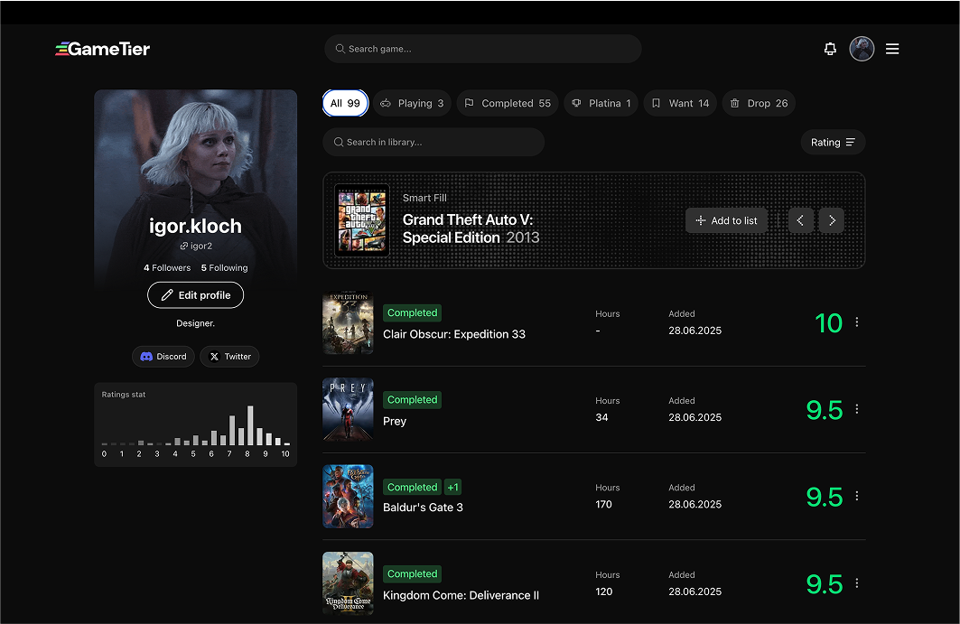Open the Prey cover thumbnail

tap(348, 409)
